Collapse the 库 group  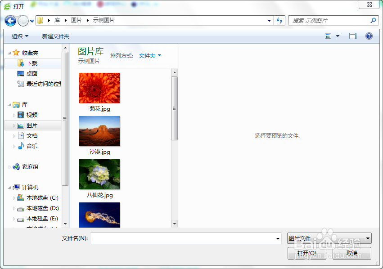[9, 105]
